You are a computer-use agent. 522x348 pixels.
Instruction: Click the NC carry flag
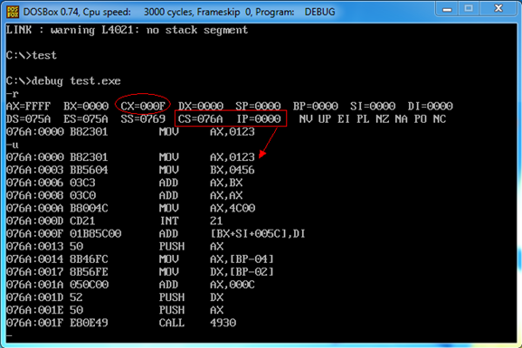(439, 118)
